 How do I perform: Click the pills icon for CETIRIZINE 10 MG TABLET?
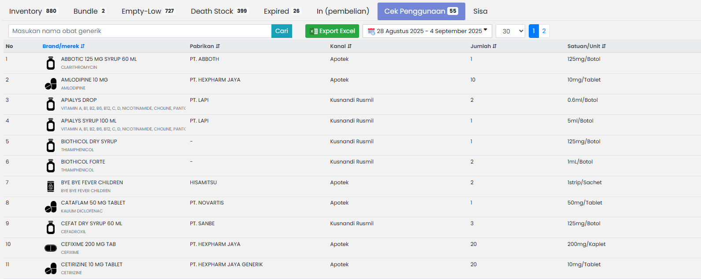click(x=51, y=268)
